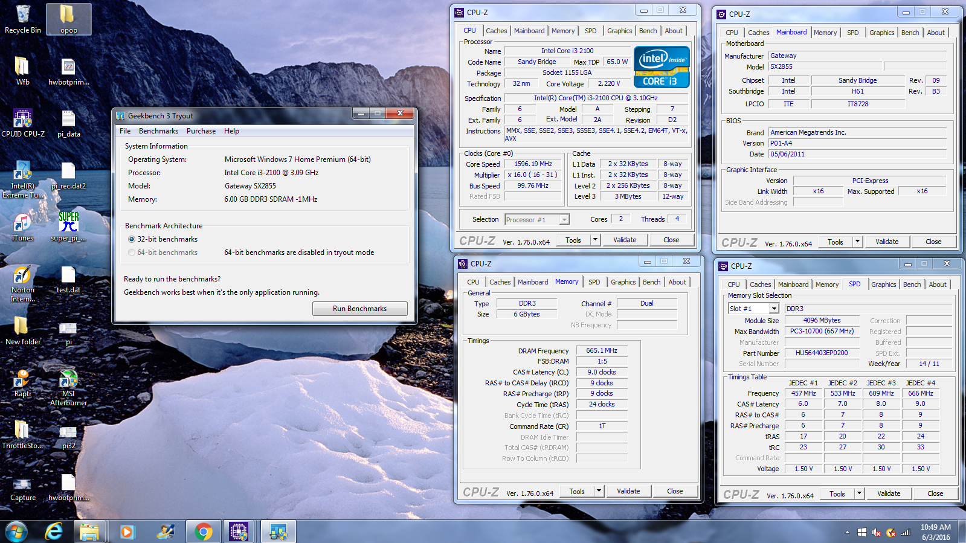Image resolution: width=966 pixels, height=543 pixels.
Task: Open pi_data file on desktop
Action: pyautogui.click(x=68, y=123)
